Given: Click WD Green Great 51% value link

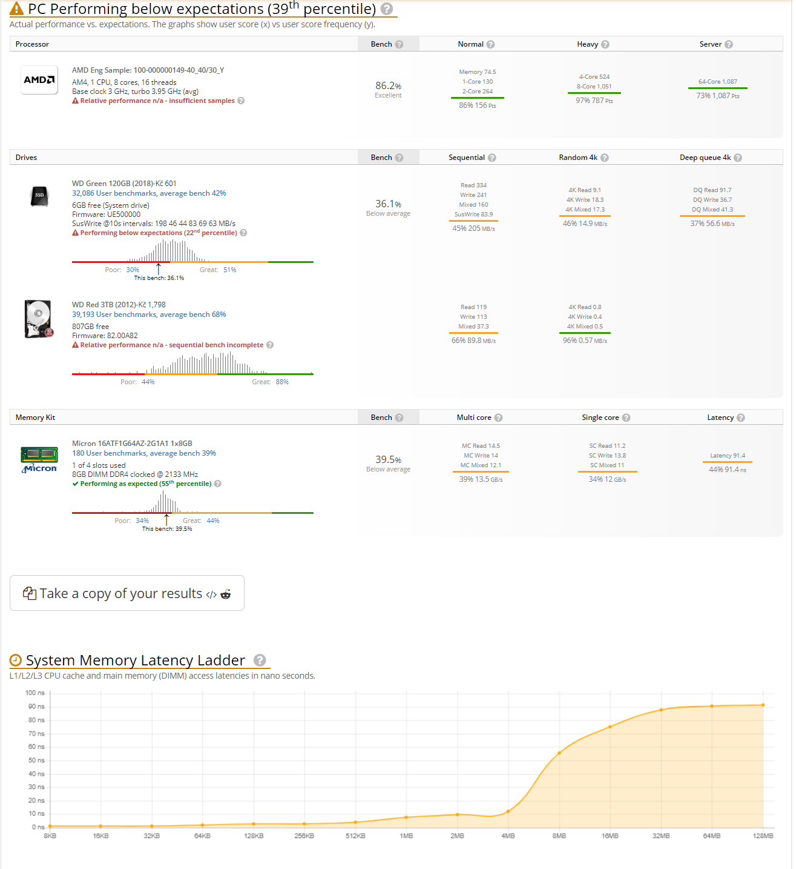Looking at the screenshot, I should click(230, 270).
